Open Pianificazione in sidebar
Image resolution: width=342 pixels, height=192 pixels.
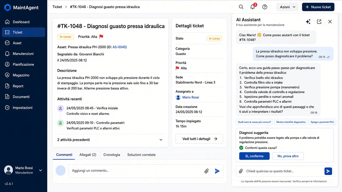coord(24,65)
